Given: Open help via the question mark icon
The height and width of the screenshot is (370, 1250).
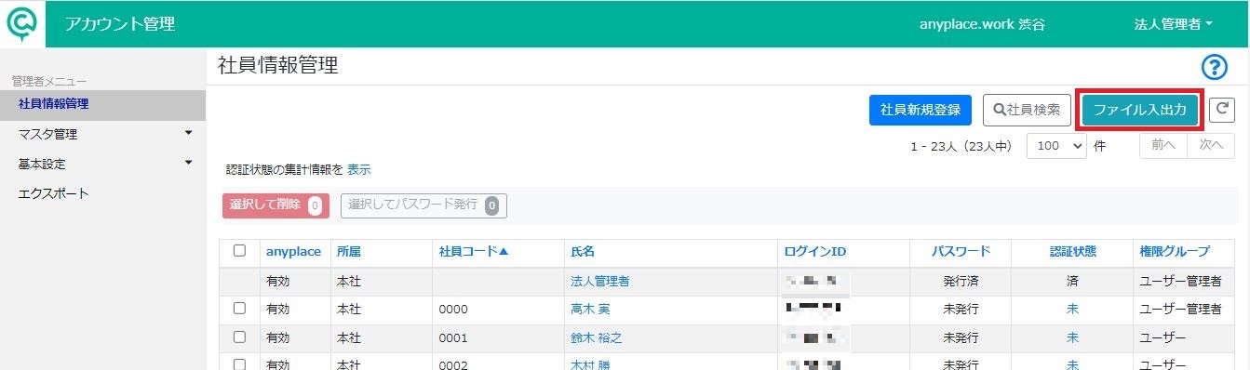Looking at the screenshot, I should [x=1216, y=67].
